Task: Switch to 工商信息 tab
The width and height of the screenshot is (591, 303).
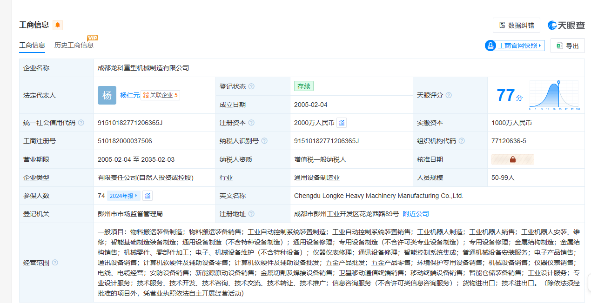Action: coord(32,45)
